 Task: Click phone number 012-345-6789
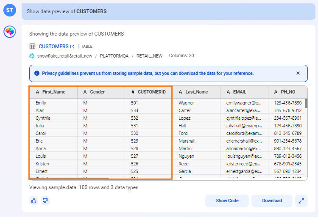pyautogui.click(x=287, y=133)
